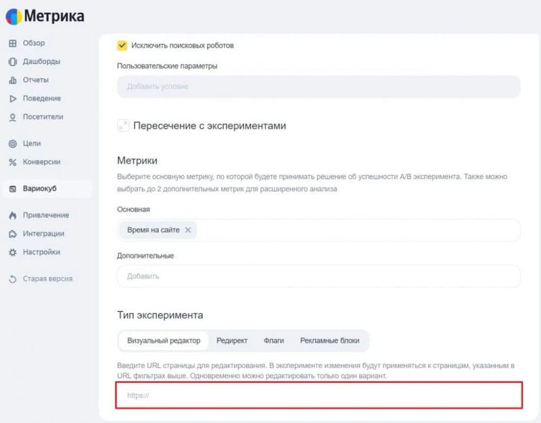This screenshot has height=423, width=541.
Task: Click the Конверсии percent icon
Action: coord(13,162)
